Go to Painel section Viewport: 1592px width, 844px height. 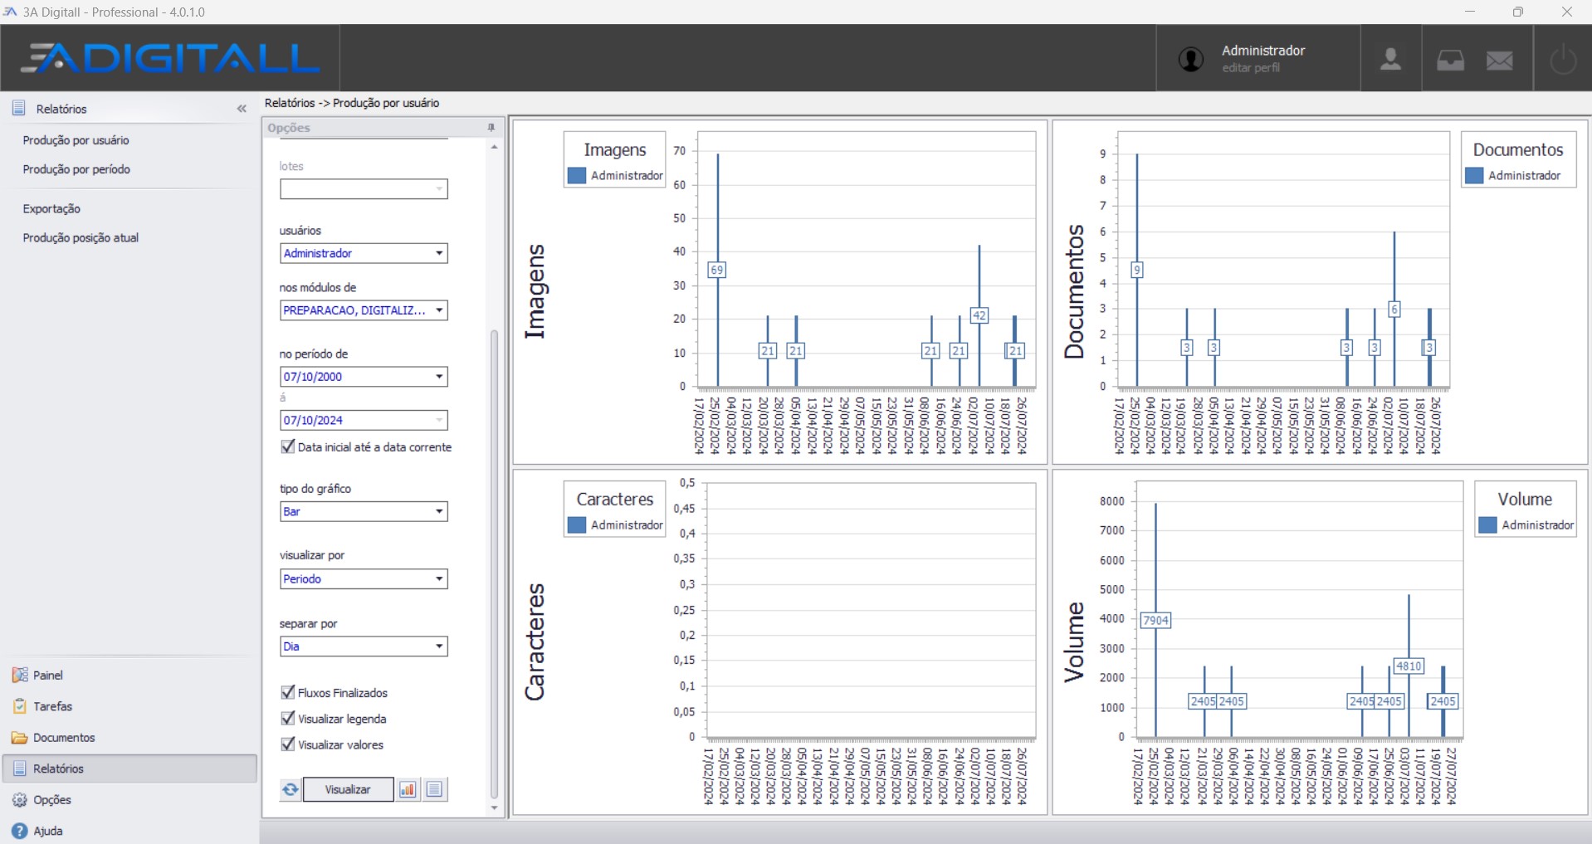pos(48,676)
